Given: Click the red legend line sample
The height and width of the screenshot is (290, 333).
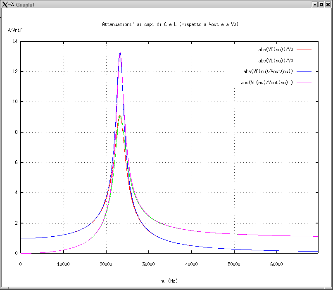Looking at the screenshot, I should [304, 50].
